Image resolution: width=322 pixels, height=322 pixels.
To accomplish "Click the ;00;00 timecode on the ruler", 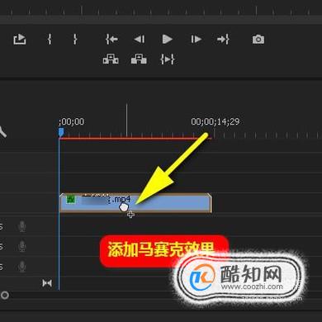I will tap(72, 121).
